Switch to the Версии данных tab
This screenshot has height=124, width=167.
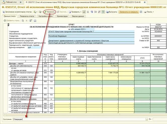tap(78, 16)
